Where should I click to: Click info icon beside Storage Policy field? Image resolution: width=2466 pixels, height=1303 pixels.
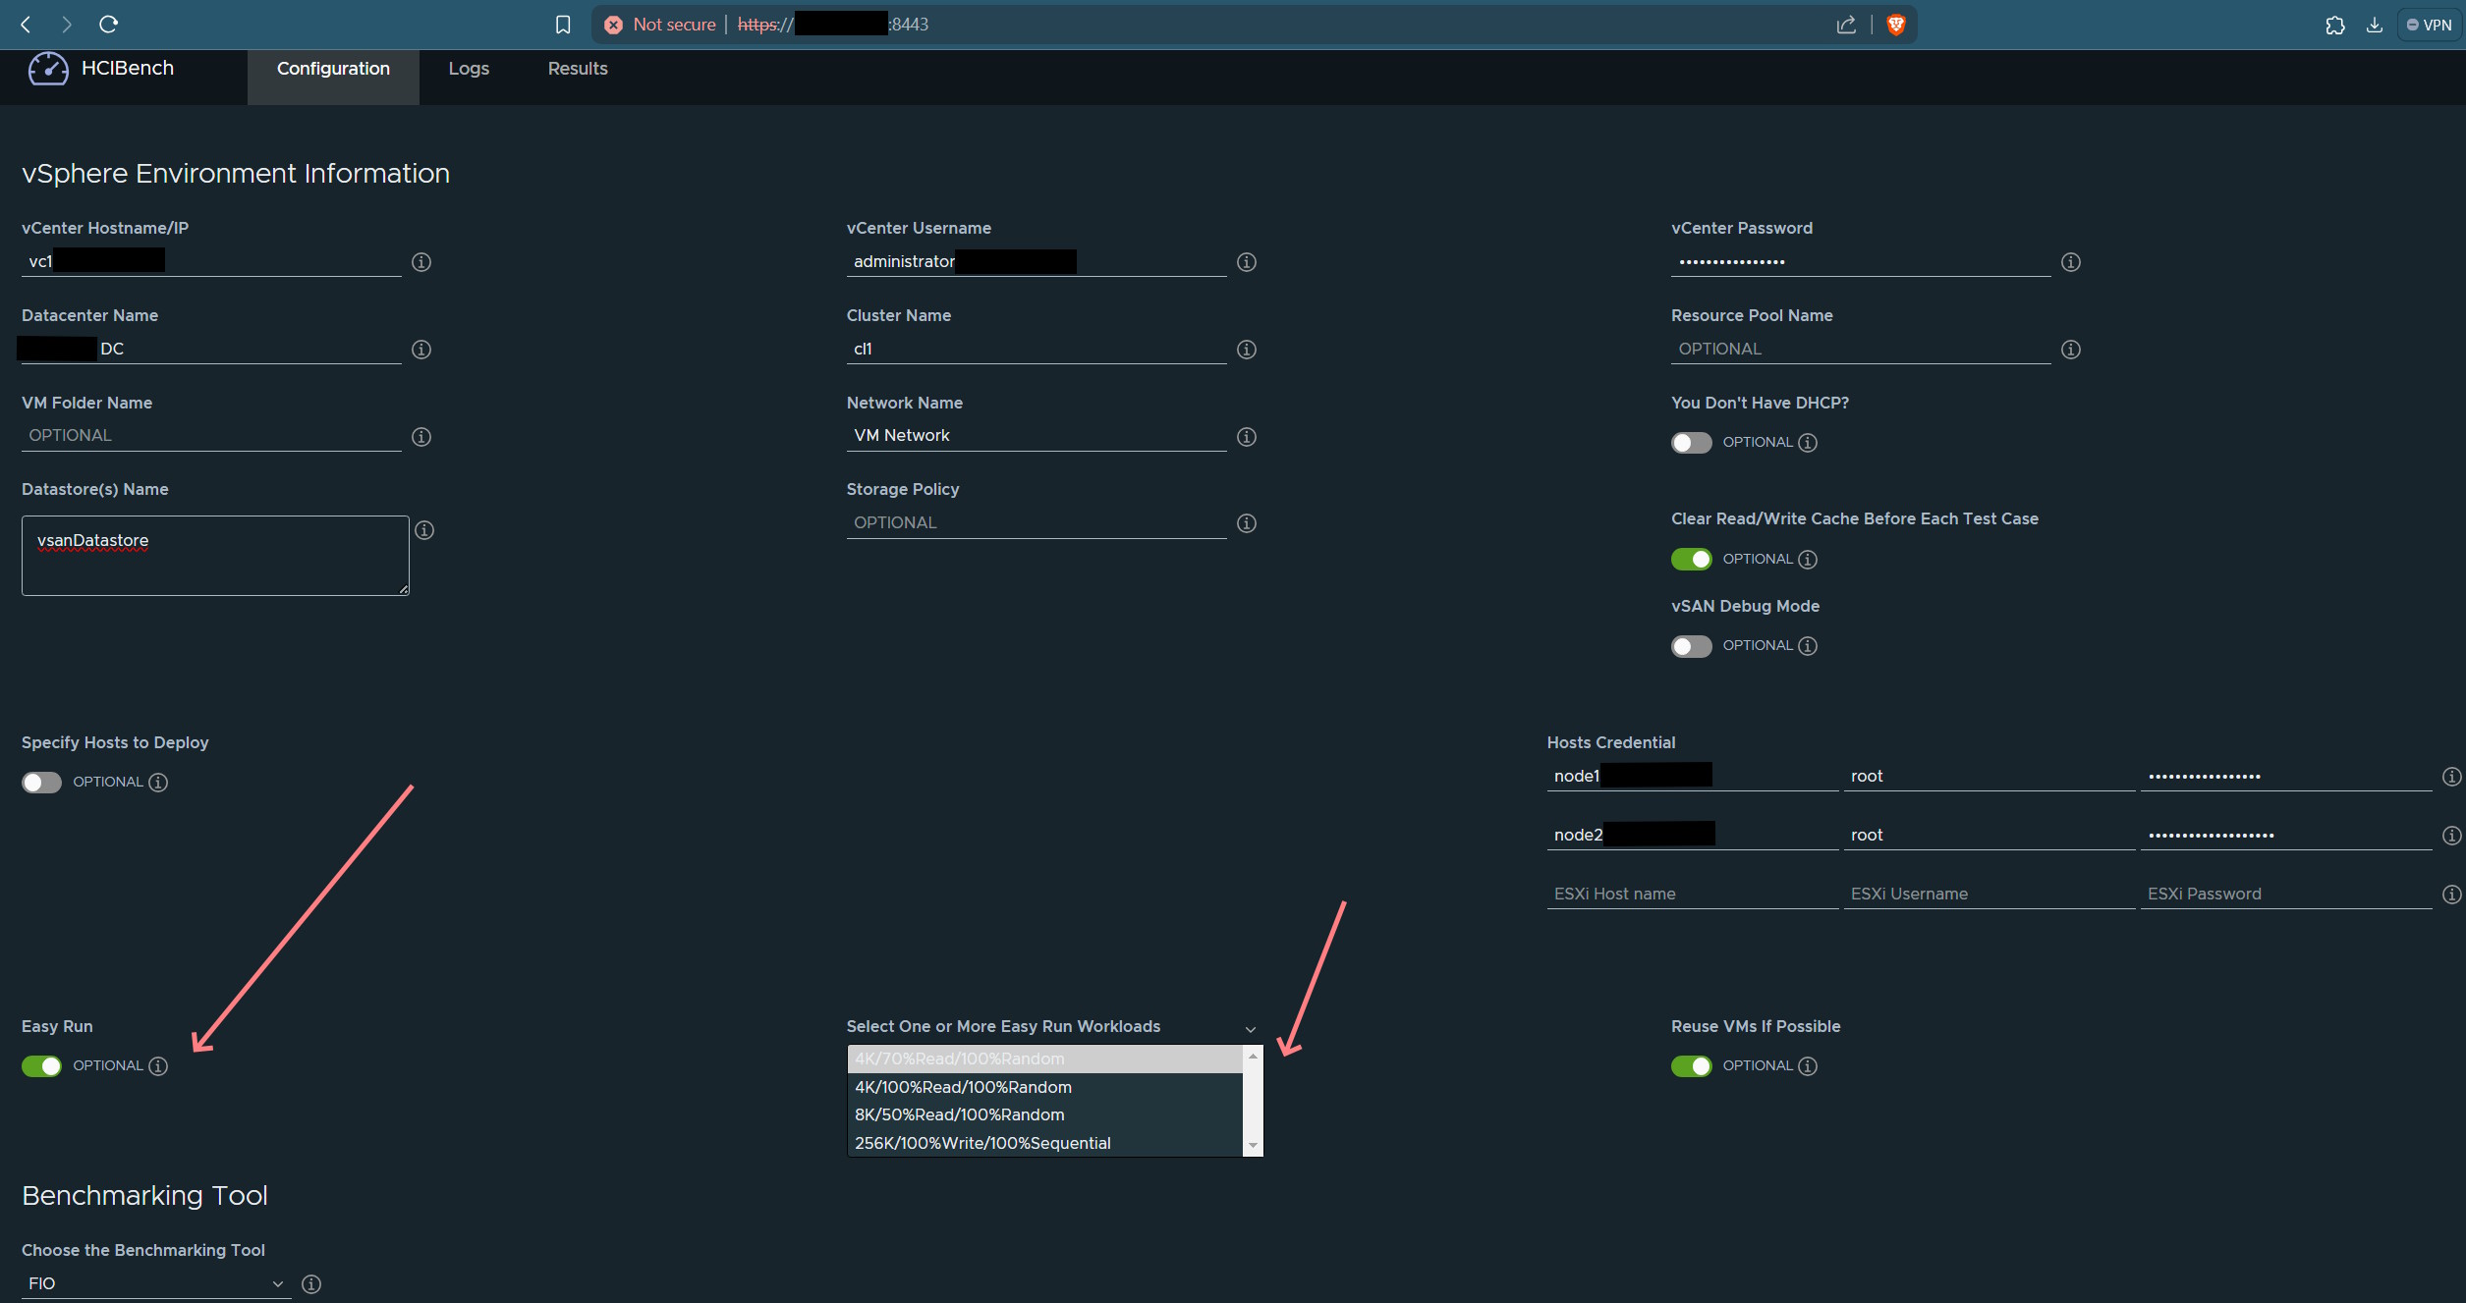1247,523
